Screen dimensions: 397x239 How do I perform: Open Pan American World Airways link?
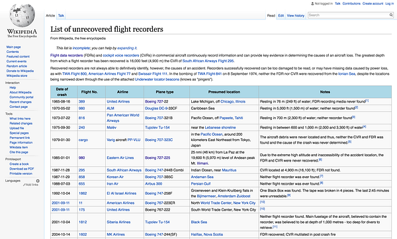123,118
